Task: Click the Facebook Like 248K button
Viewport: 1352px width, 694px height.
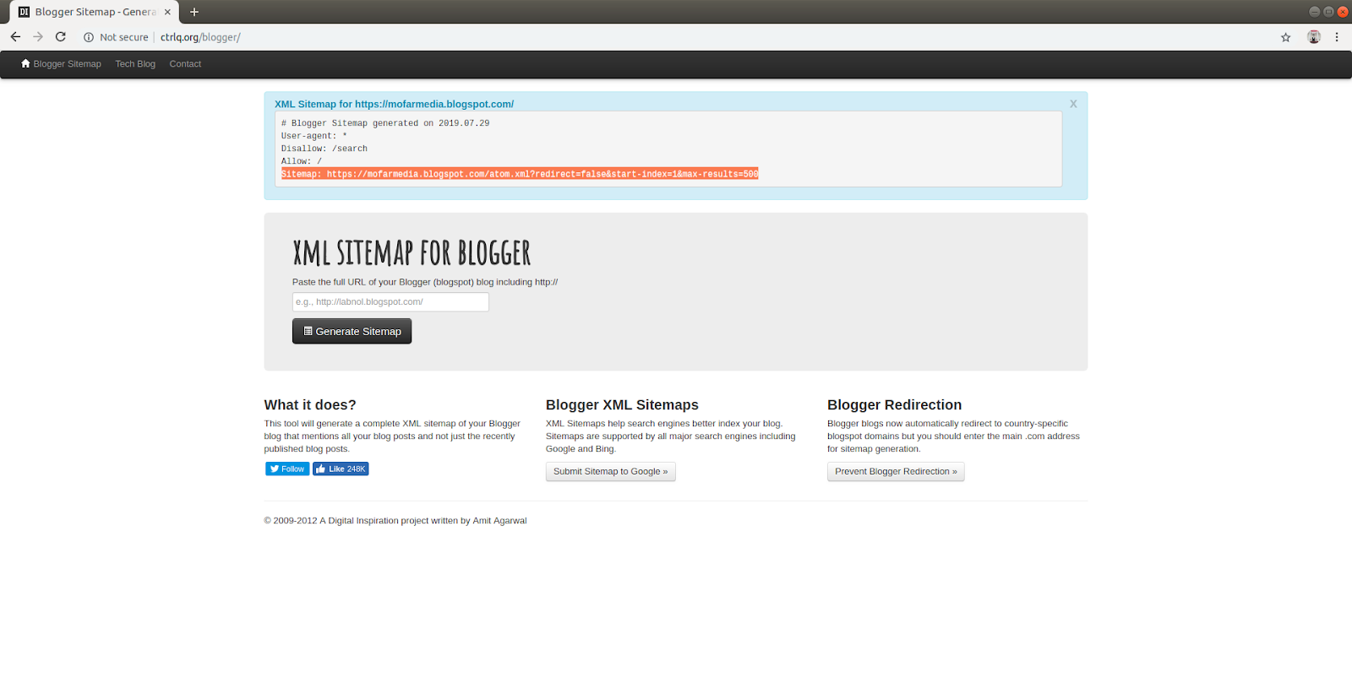Action: tap(341, 469)
